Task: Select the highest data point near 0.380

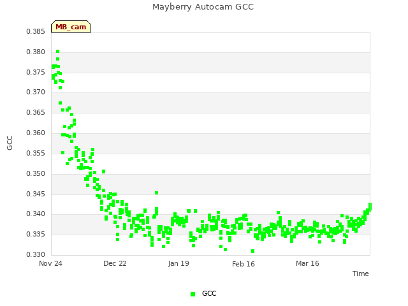Action: (58, 51)
